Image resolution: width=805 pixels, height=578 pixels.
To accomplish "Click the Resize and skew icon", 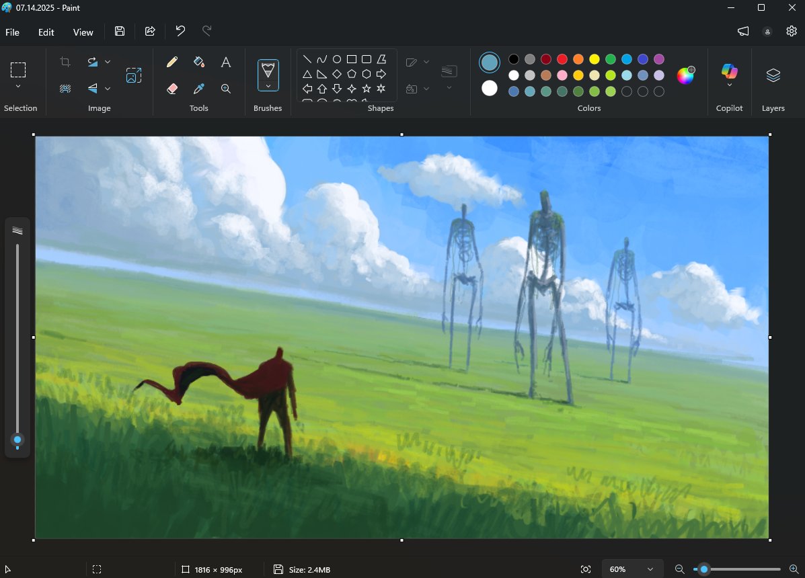I will pos(133,75).
